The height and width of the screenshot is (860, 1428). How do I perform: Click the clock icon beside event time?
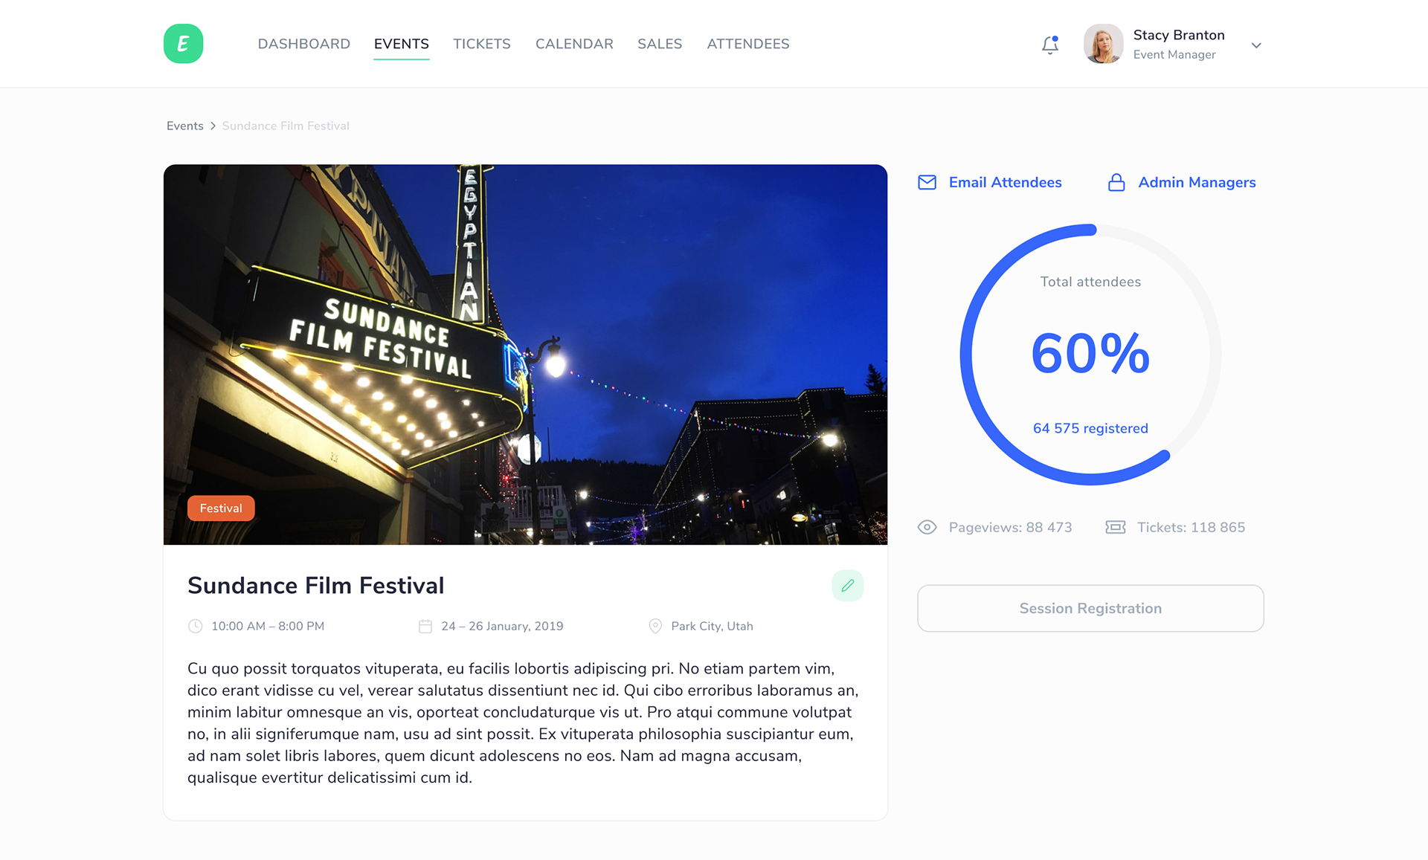[195, 626]
